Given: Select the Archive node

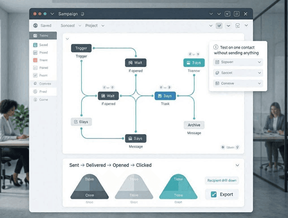Looking at the screenshot, I should pyautogui.click(x=194, y=125).
